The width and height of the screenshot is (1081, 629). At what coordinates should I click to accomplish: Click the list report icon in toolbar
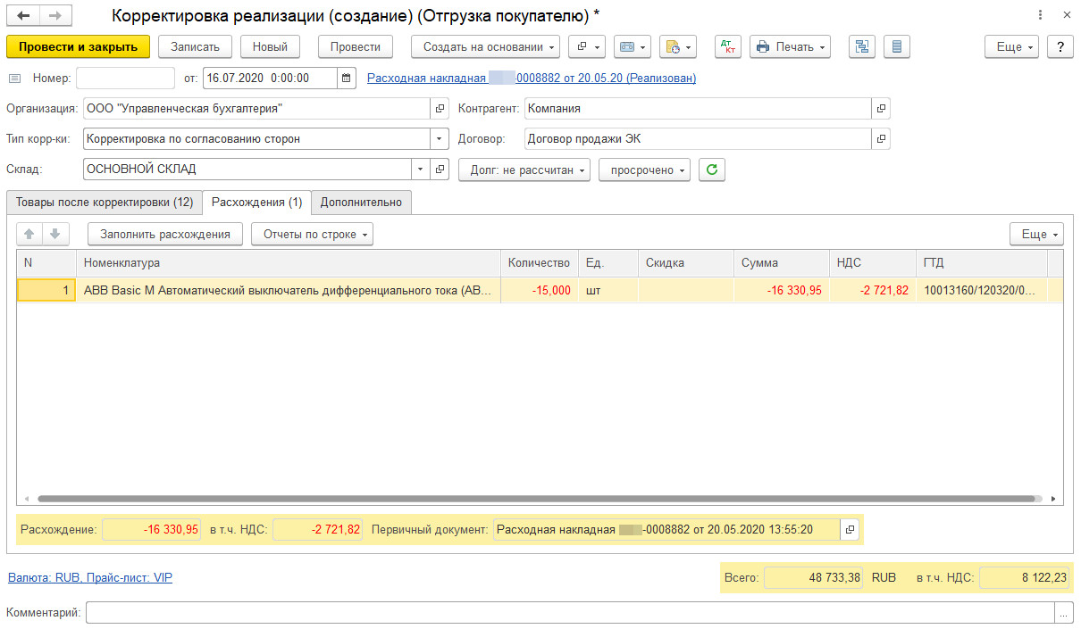tap(897, 46)
